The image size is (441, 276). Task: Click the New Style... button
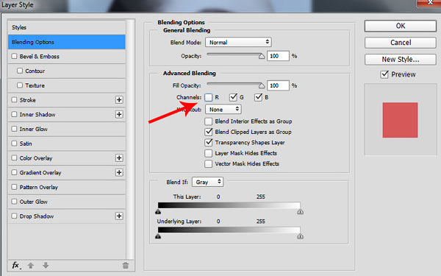401,60
